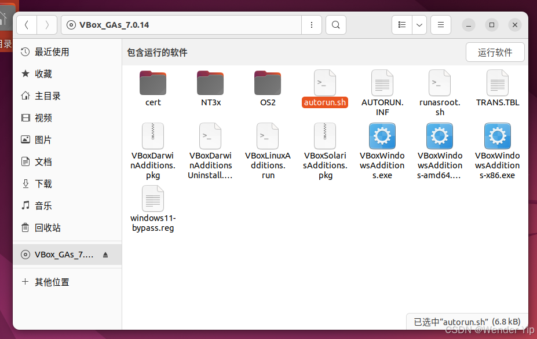Select the NT3x folder
537x339 pixels.
(210, 89)
